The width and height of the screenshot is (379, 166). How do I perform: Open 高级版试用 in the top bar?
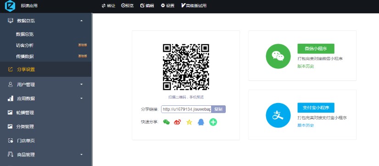[194, 6]
